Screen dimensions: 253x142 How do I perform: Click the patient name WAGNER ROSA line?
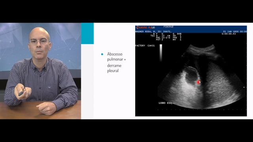tap(153, 32)
